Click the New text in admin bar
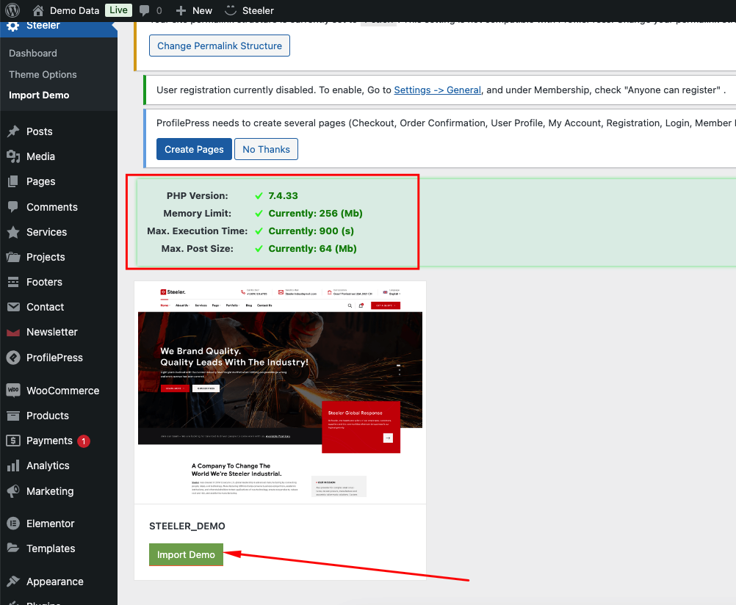This screenshot has width=736, height=605. point(202,10)
